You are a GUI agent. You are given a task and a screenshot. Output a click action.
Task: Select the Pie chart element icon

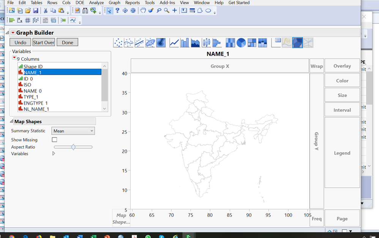(x=241, y=43)
